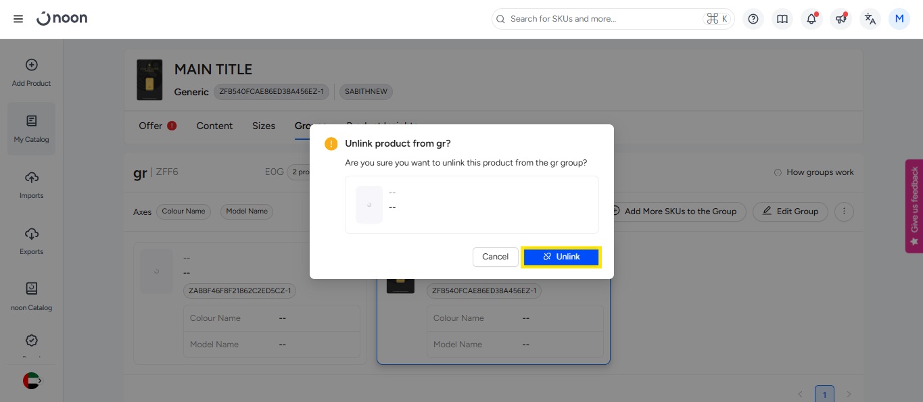
Task: Open the book guide icon
Action: point(782,19)
